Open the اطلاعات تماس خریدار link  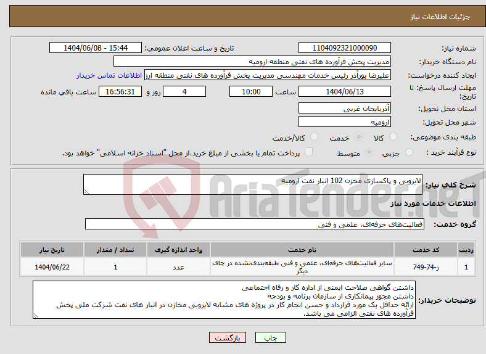tap(109, 75)
